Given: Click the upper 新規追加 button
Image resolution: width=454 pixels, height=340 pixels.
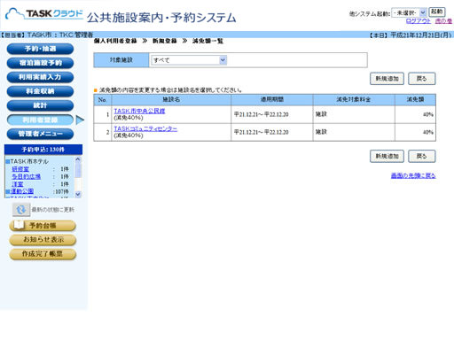Looking at the screenshot, I should coord(387,79).
